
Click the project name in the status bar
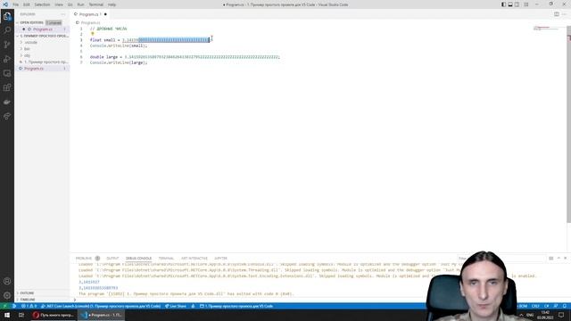click(x=236, y=306)
